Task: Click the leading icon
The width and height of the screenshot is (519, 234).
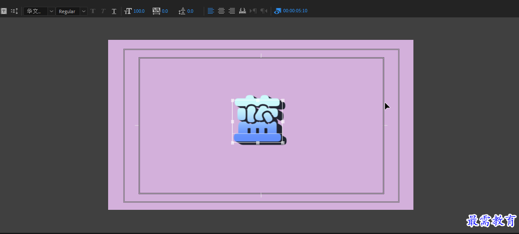Action: [182, 11]
